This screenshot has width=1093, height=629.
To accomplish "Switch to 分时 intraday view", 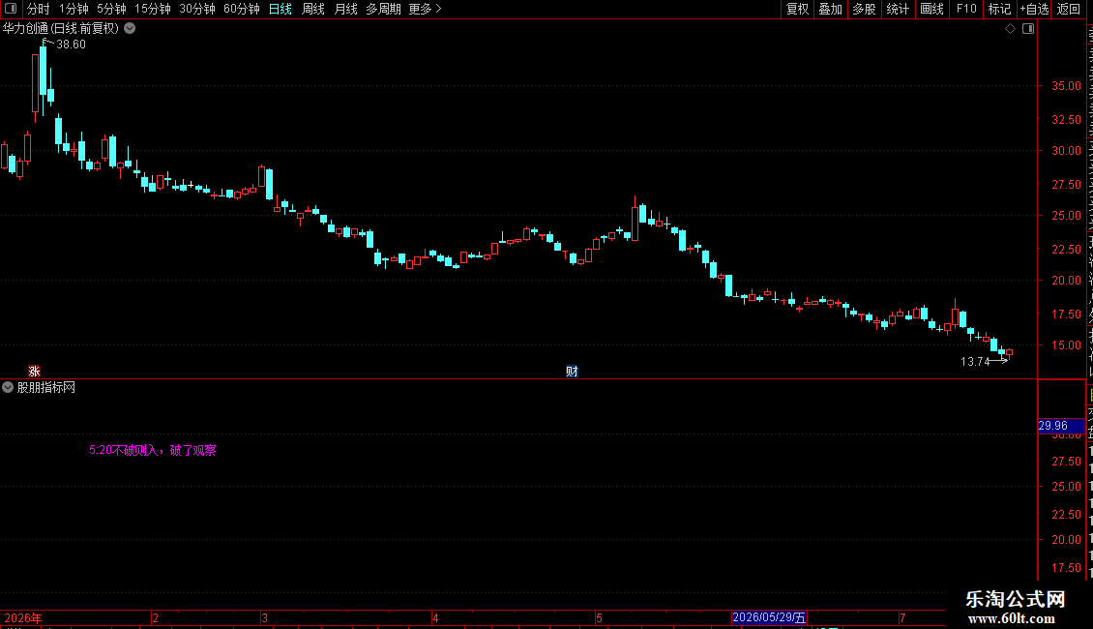I will point(39,9).
